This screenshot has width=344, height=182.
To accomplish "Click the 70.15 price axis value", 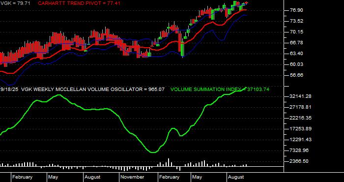I will pos(296,32).
